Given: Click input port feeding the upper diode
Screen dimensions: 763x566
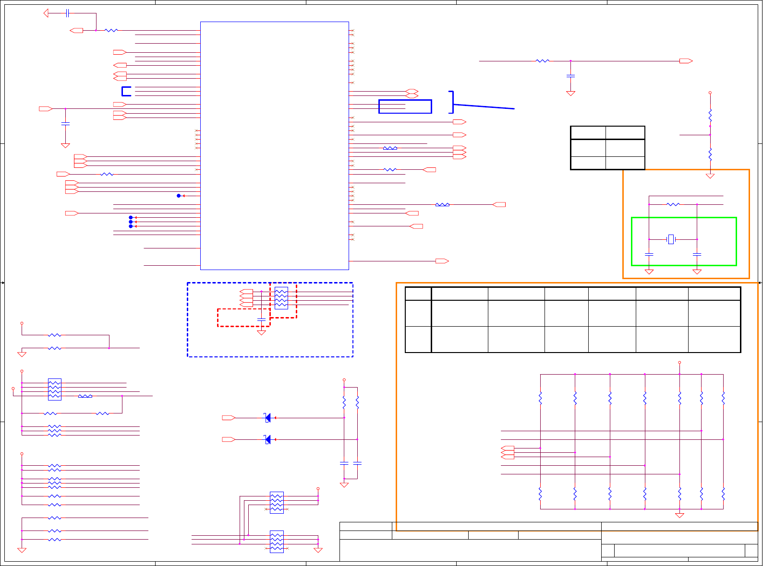Looking at the screenshot, I should tap(229, 418).
